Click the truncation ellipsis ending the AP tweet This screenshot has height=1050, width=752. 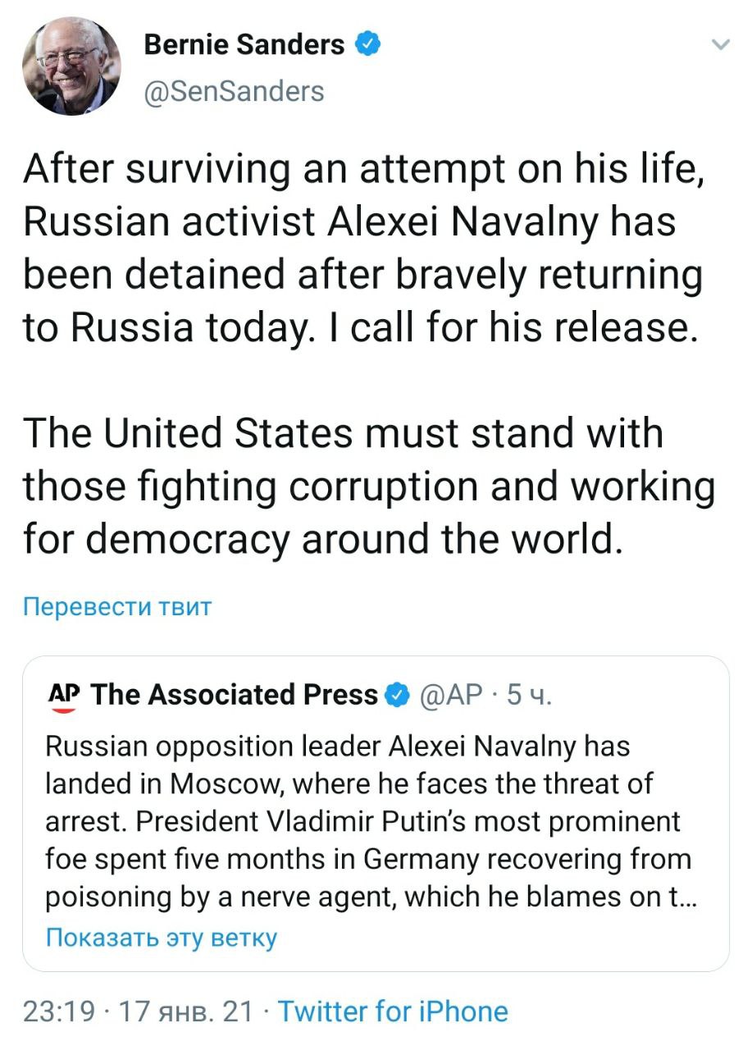[687, 899]
